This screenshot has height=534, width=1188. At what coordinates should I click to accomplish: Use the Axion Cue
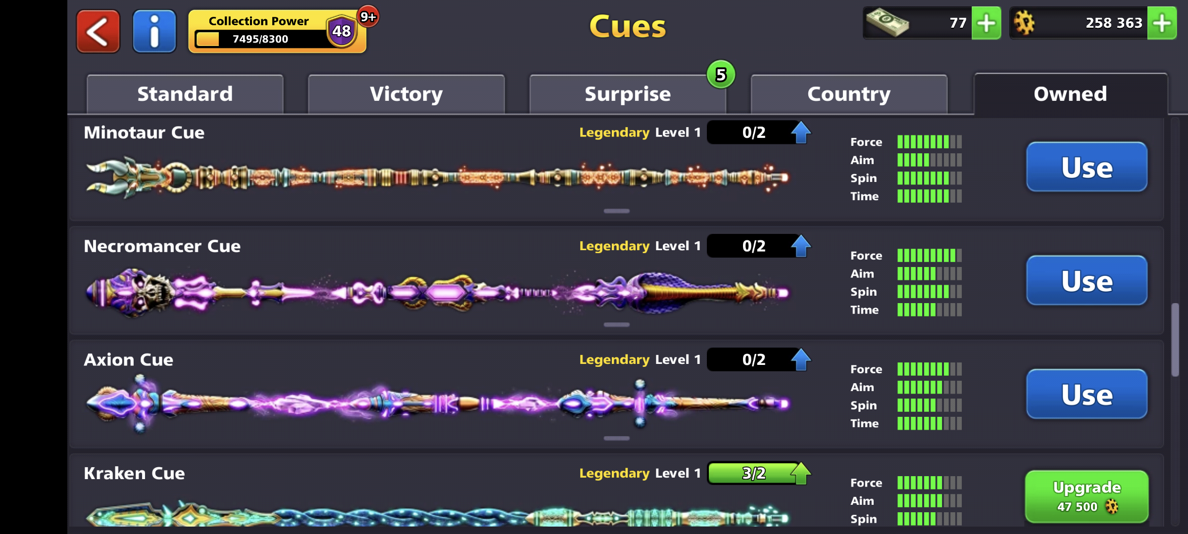coord(1087,394)
